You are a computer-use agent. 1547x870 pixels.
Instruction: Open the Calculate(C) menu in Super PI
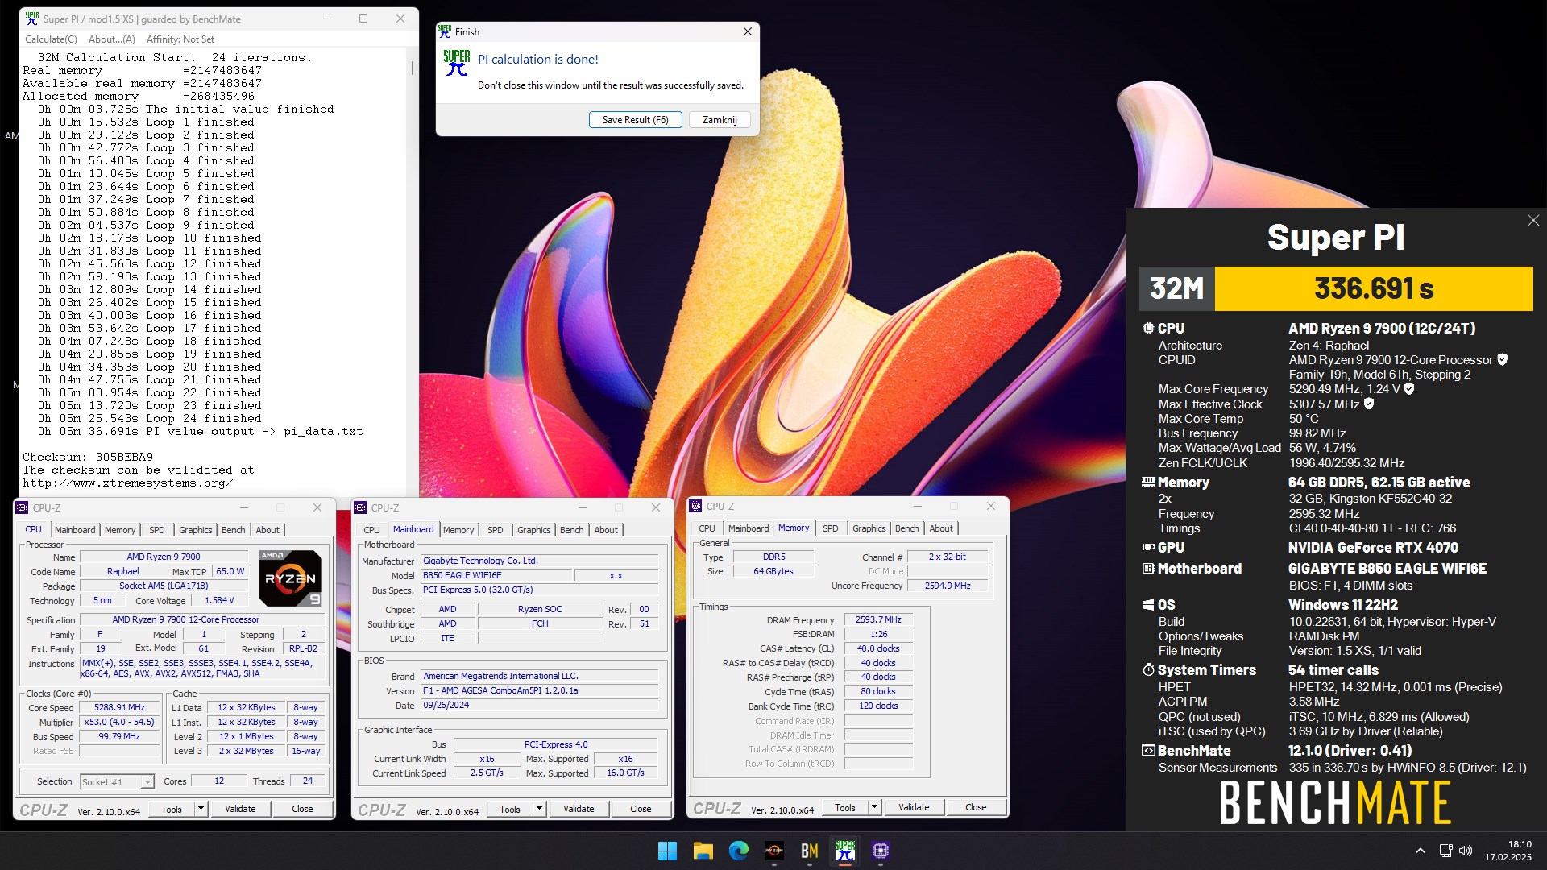tap(51, 39)
